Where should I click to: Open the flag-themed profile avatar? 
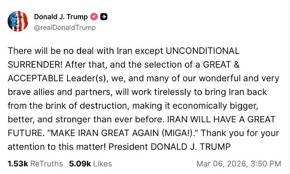[18, 21]
